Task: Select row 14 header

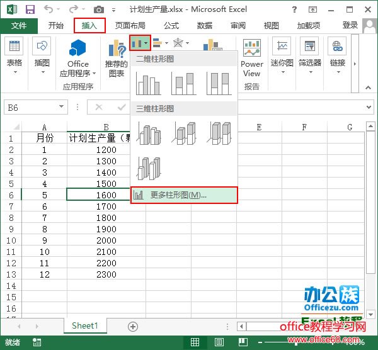Action: (11, 286)
